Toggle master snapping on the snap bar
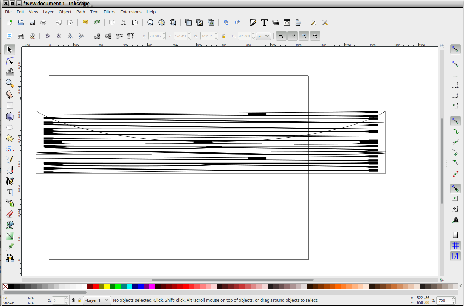 tap(455, 49)
